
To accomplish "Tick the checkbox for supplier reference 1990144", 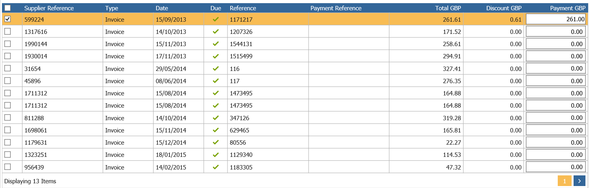I will point(8,44).
